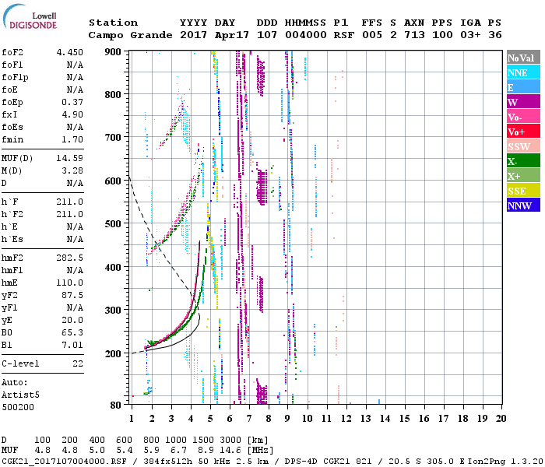Click the AXN value 713

(414, 35)
